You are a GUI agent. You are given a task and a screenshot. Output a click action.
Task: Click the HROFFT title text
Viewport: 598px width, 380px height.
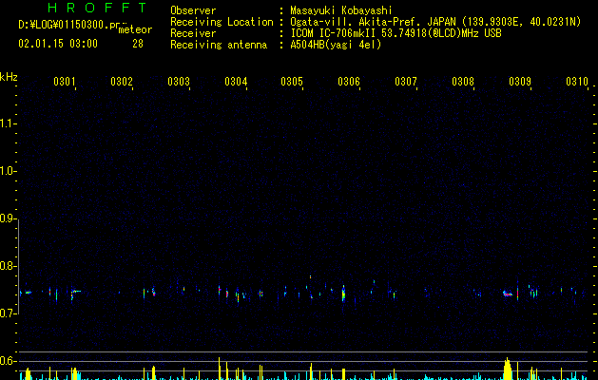(x=98, y=8)
